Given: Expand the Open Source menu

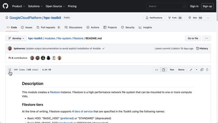Looking at the screenshot, I should click(x=55, y=6).
